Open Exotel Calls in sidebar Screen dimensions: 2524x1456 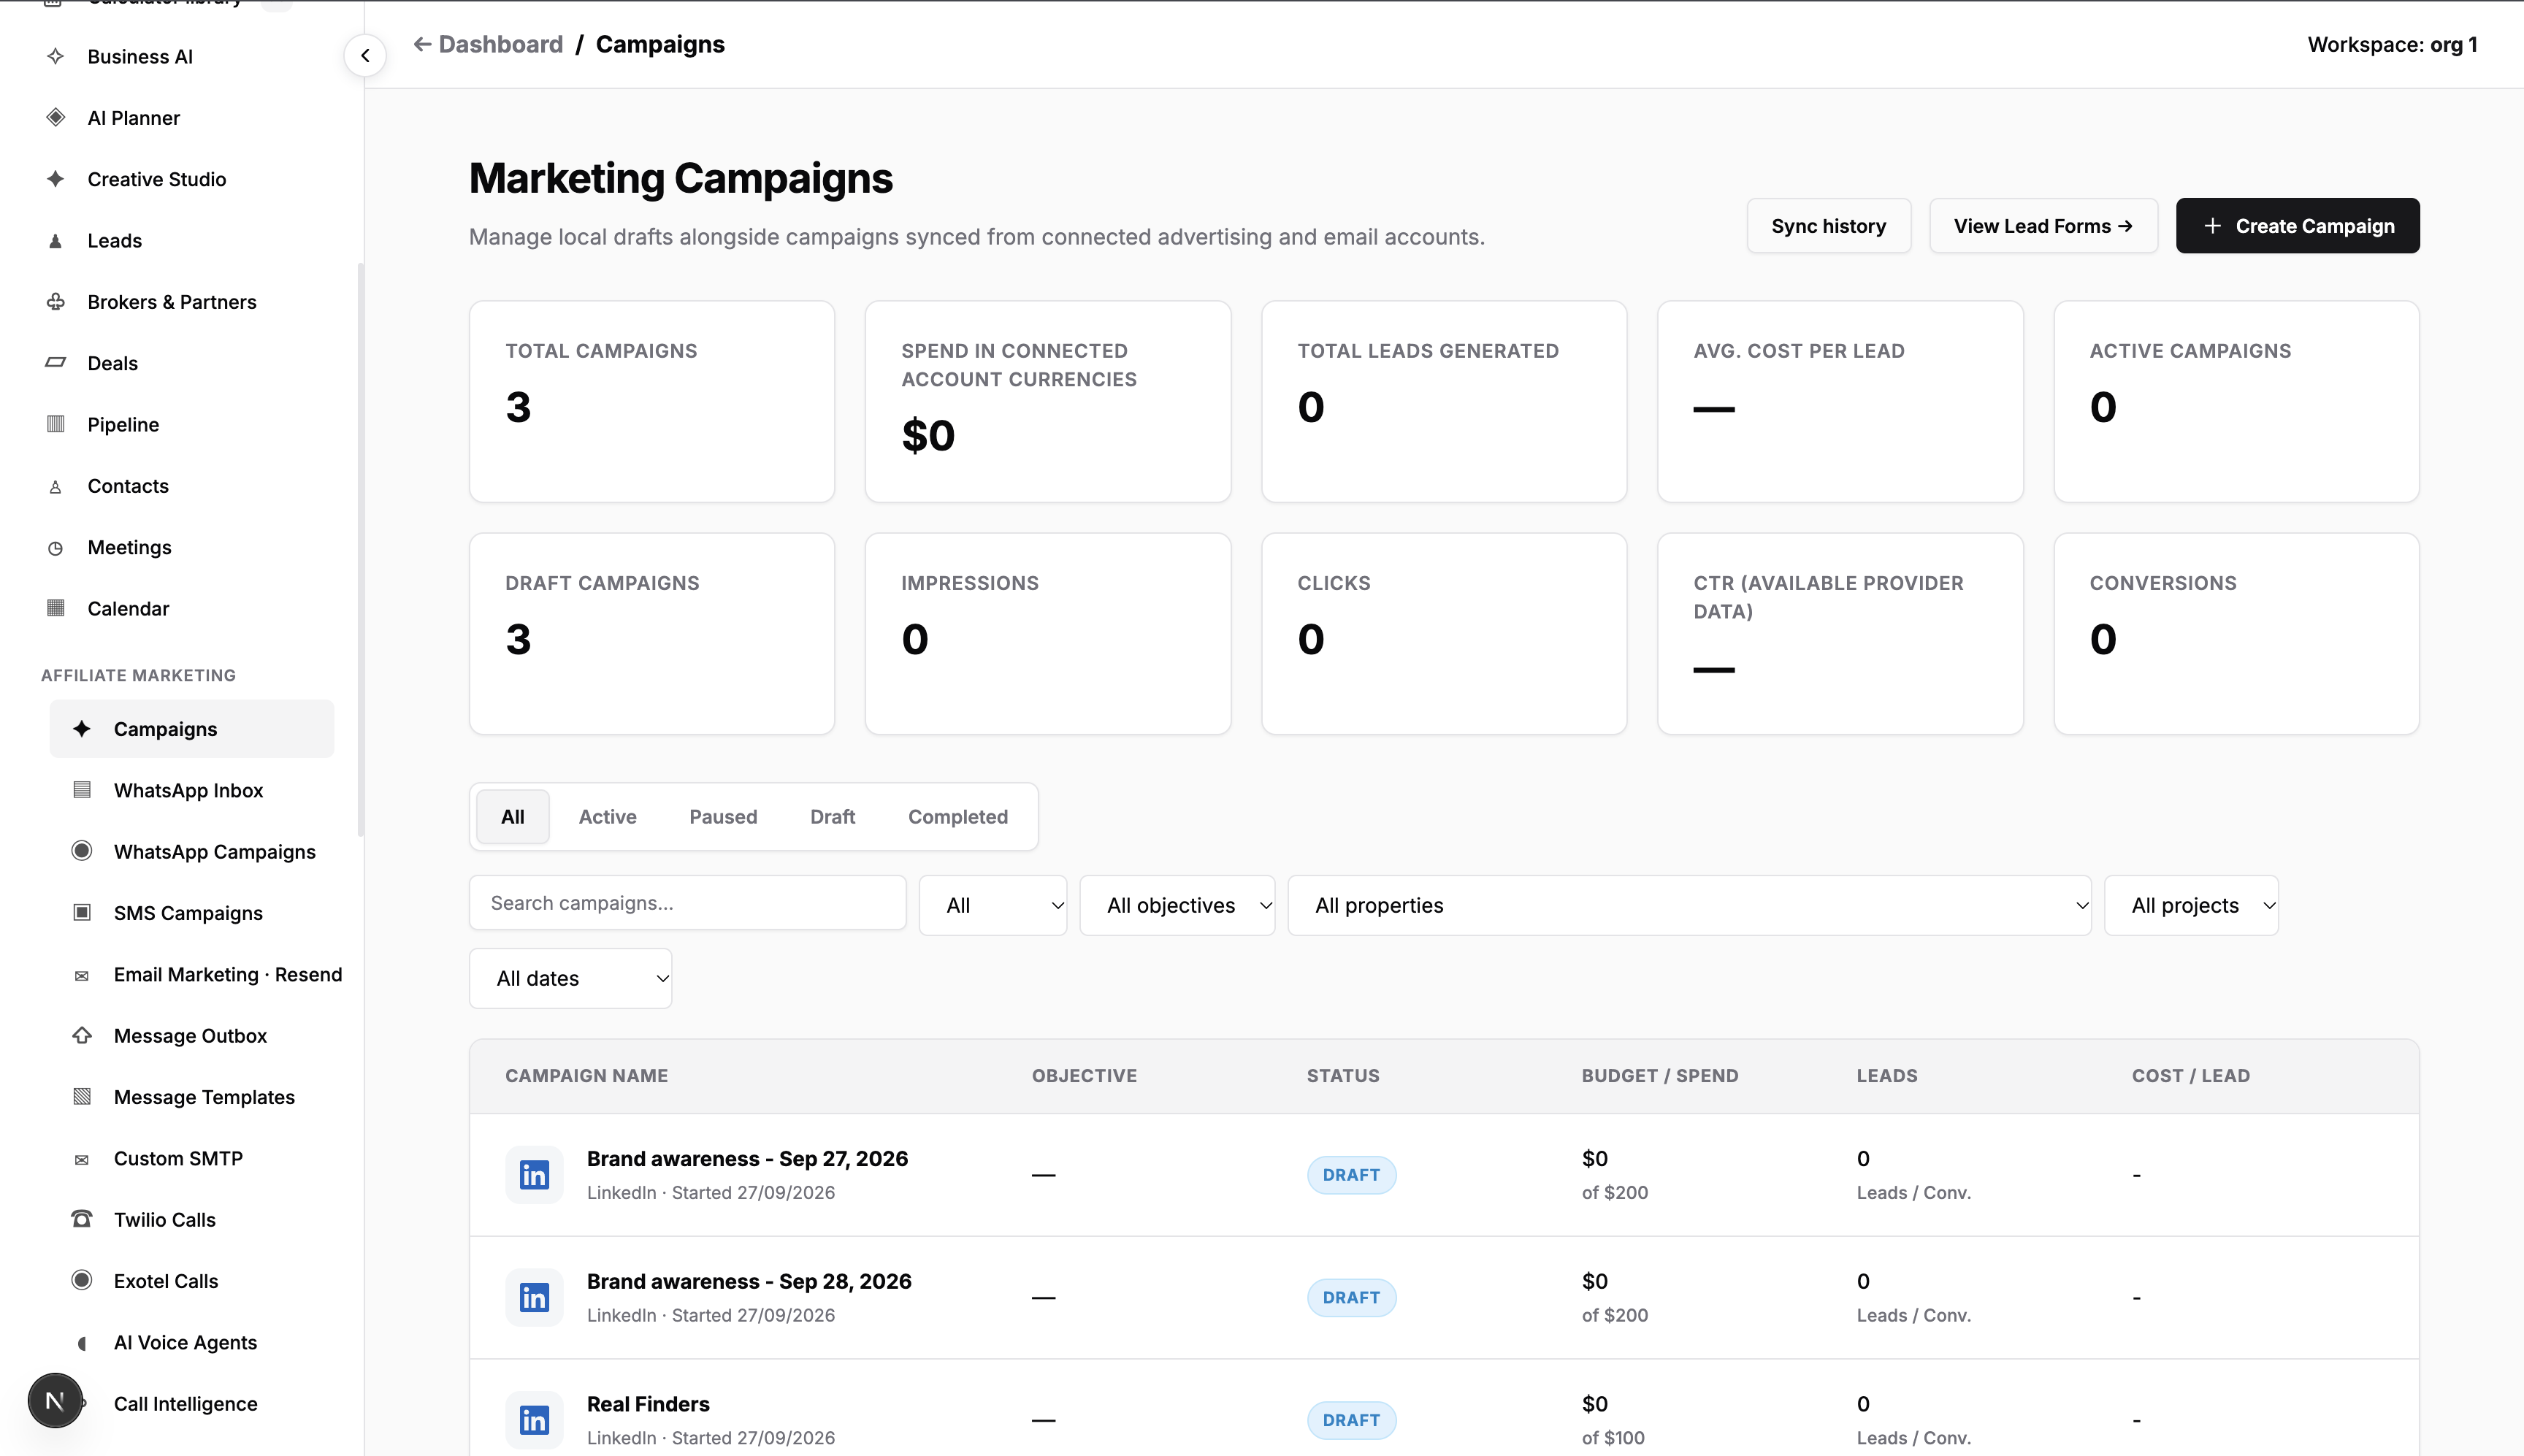click(x=192, y=1281)
